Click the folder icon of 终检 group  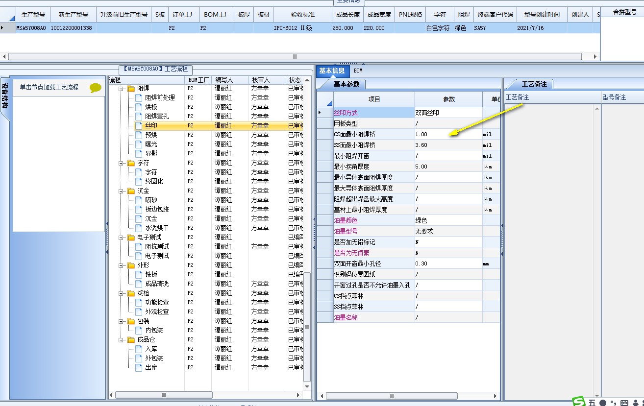131,293
